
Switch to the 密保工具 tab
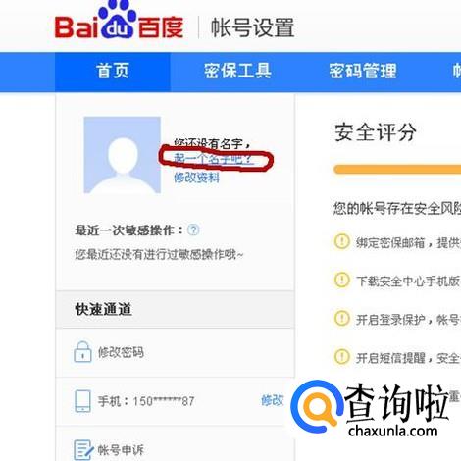237,72
